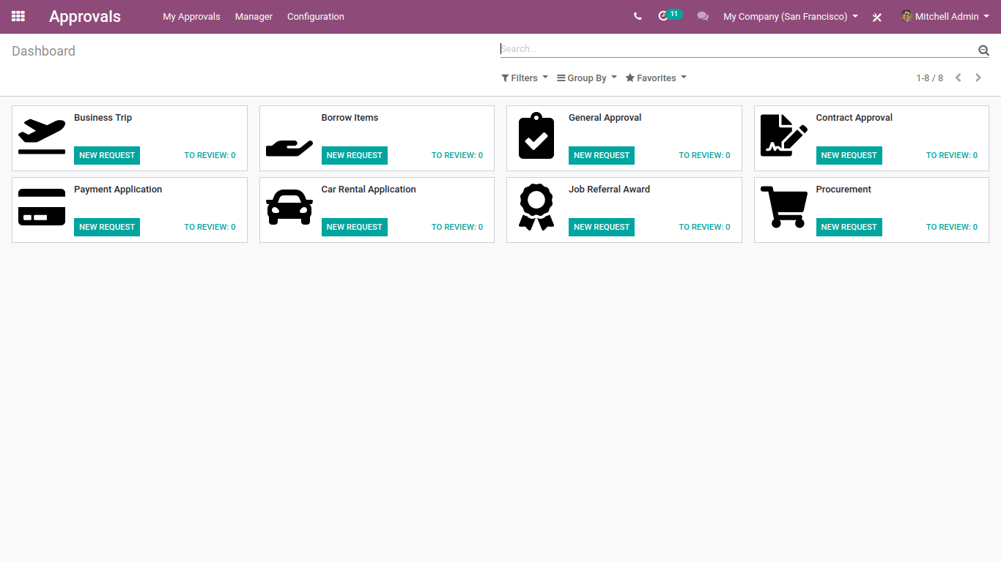The width and height of the screenshot is (1001, 562).
Task: Expand the Favorites dropdown
Action: click(656, 78)
